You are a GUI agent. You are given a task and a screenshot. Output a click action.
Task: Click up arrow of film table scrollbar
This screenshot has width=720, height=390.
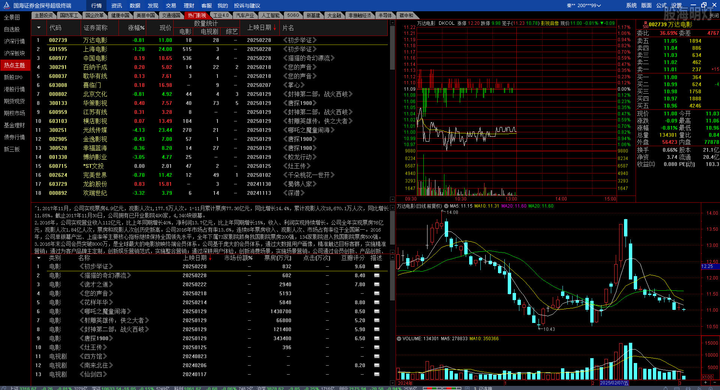pyautogui.click(x=392, y=258)
